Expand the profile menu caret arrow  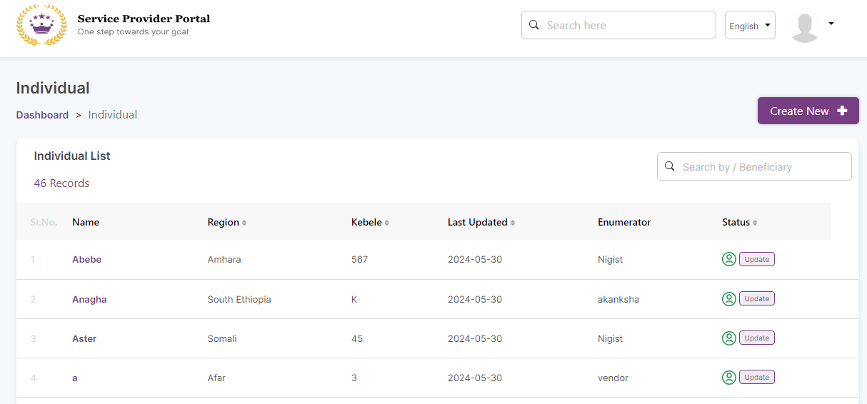(x=831, y=24)
